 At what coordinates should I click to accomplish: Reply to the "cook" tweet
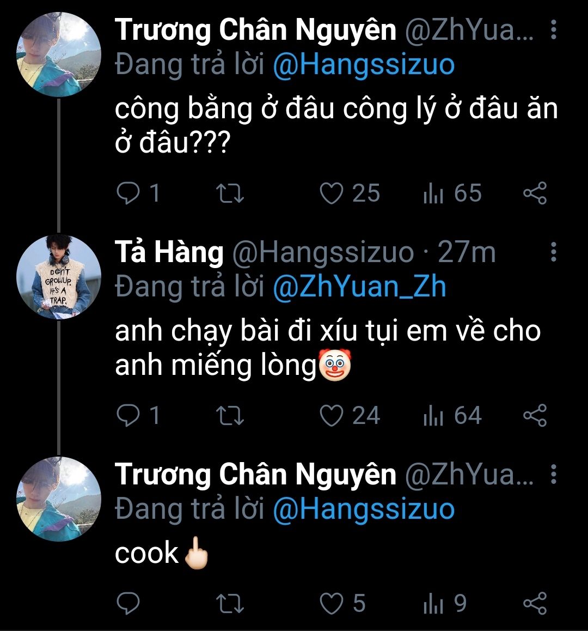pos(128,604)
